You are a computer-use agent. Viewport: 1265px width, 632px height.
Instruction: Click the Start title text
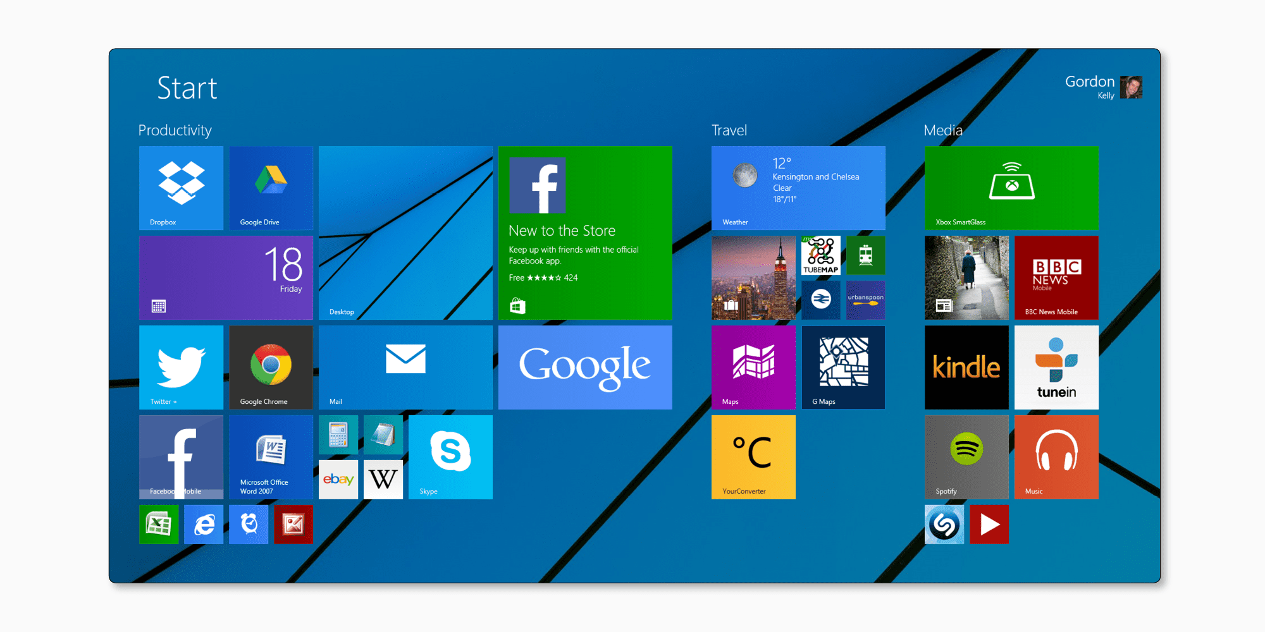[187, 88]
